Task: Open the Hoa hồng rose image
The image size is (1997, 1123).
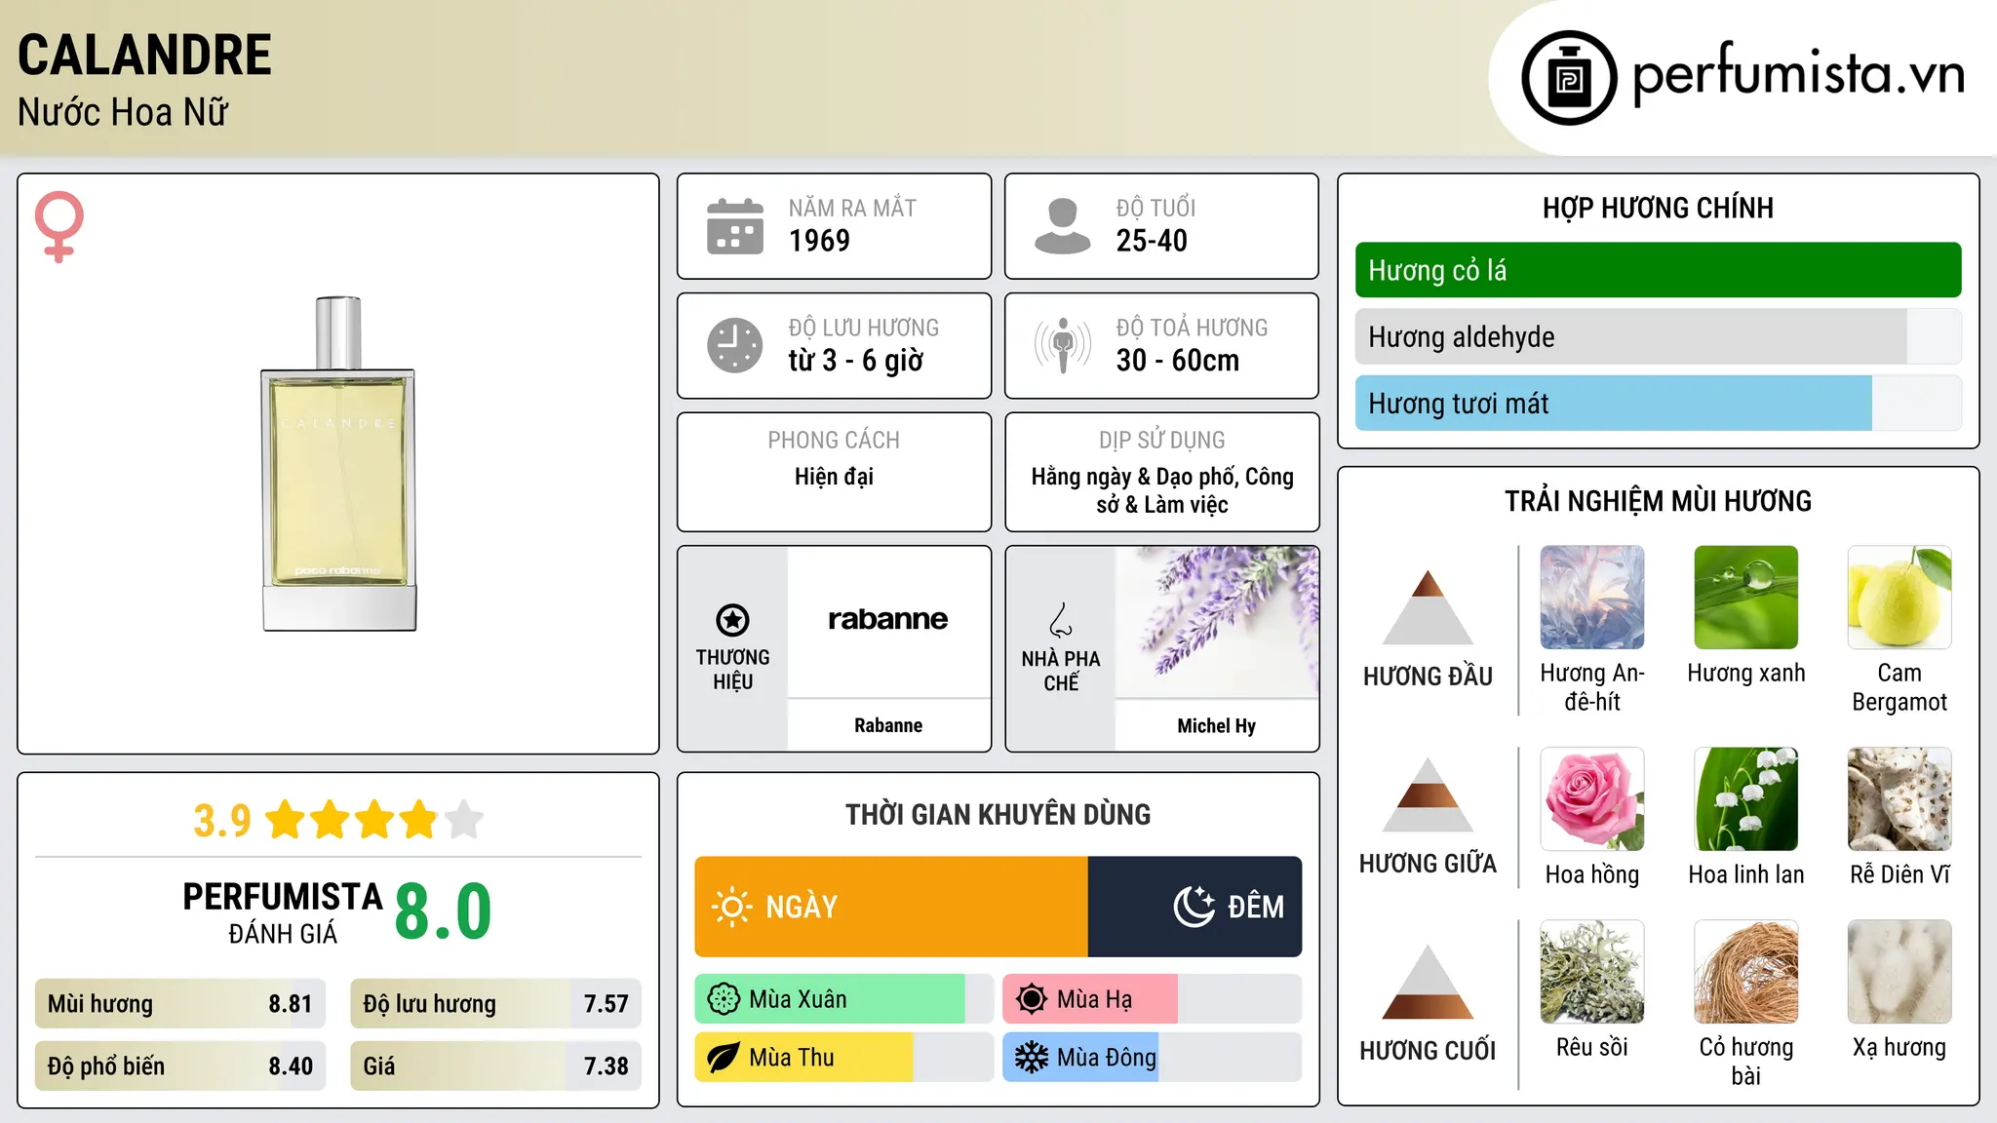Action: (1592, 799)
